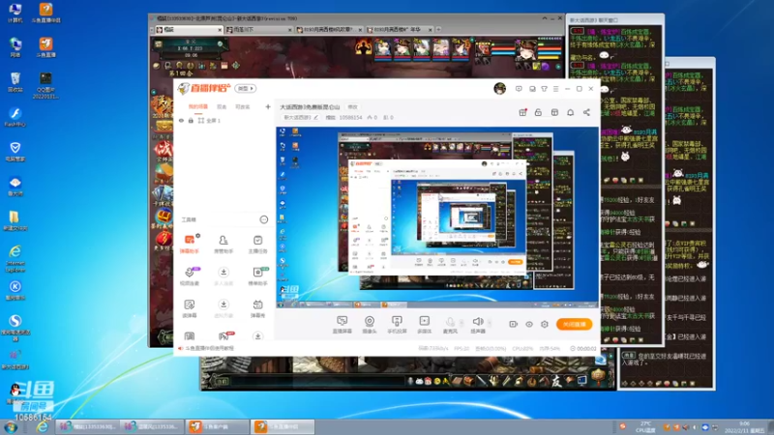
Task: Add a 多媒体 multimedia source
Action: pyautogui.click(x=424, y=325)
